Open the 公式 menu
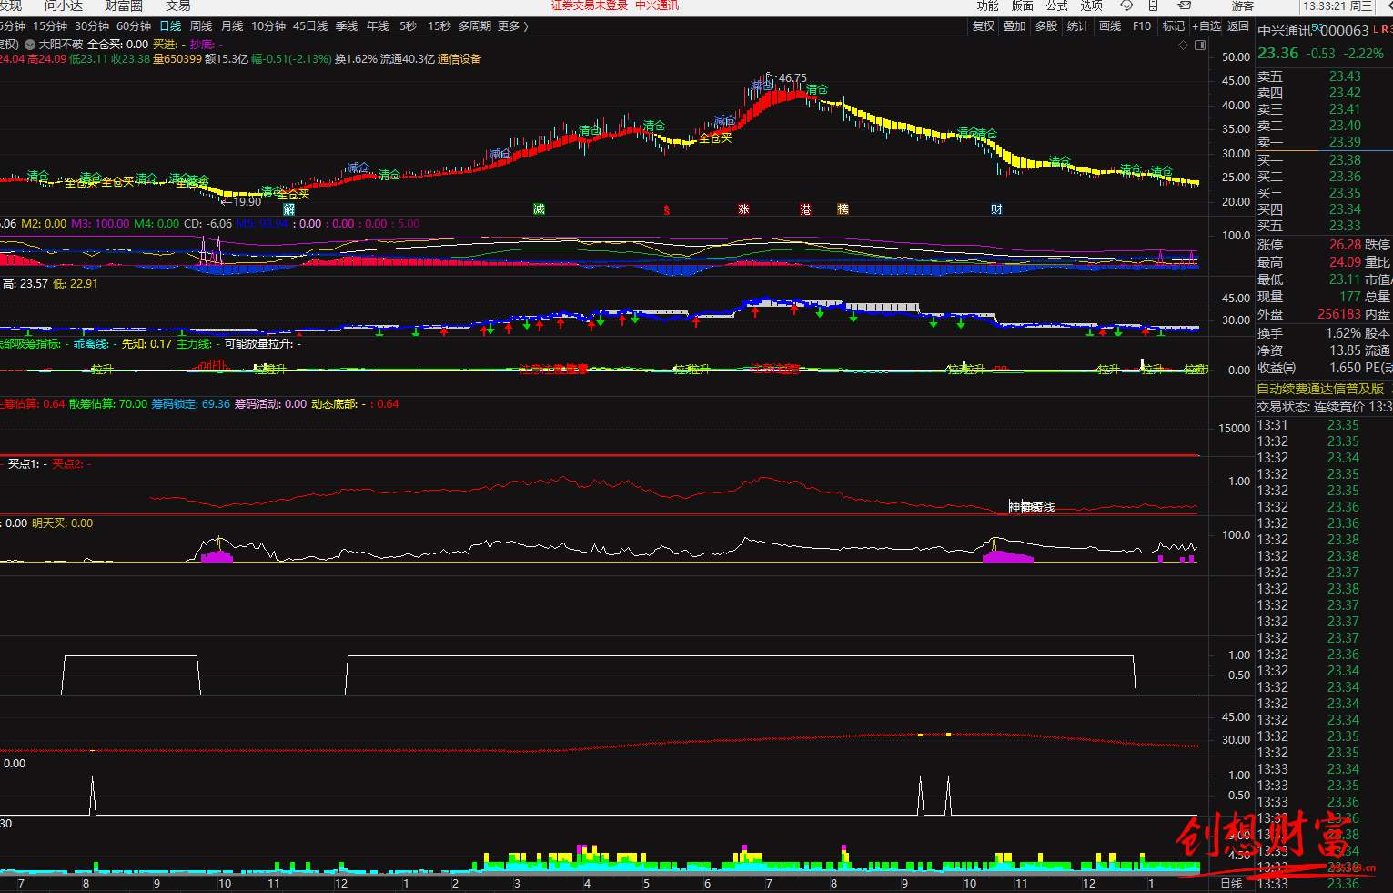 tap(1056, 6)
